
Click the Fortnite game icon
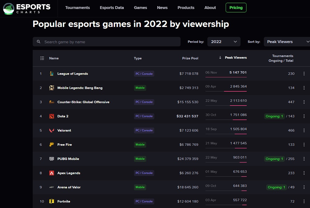[51, 201]
